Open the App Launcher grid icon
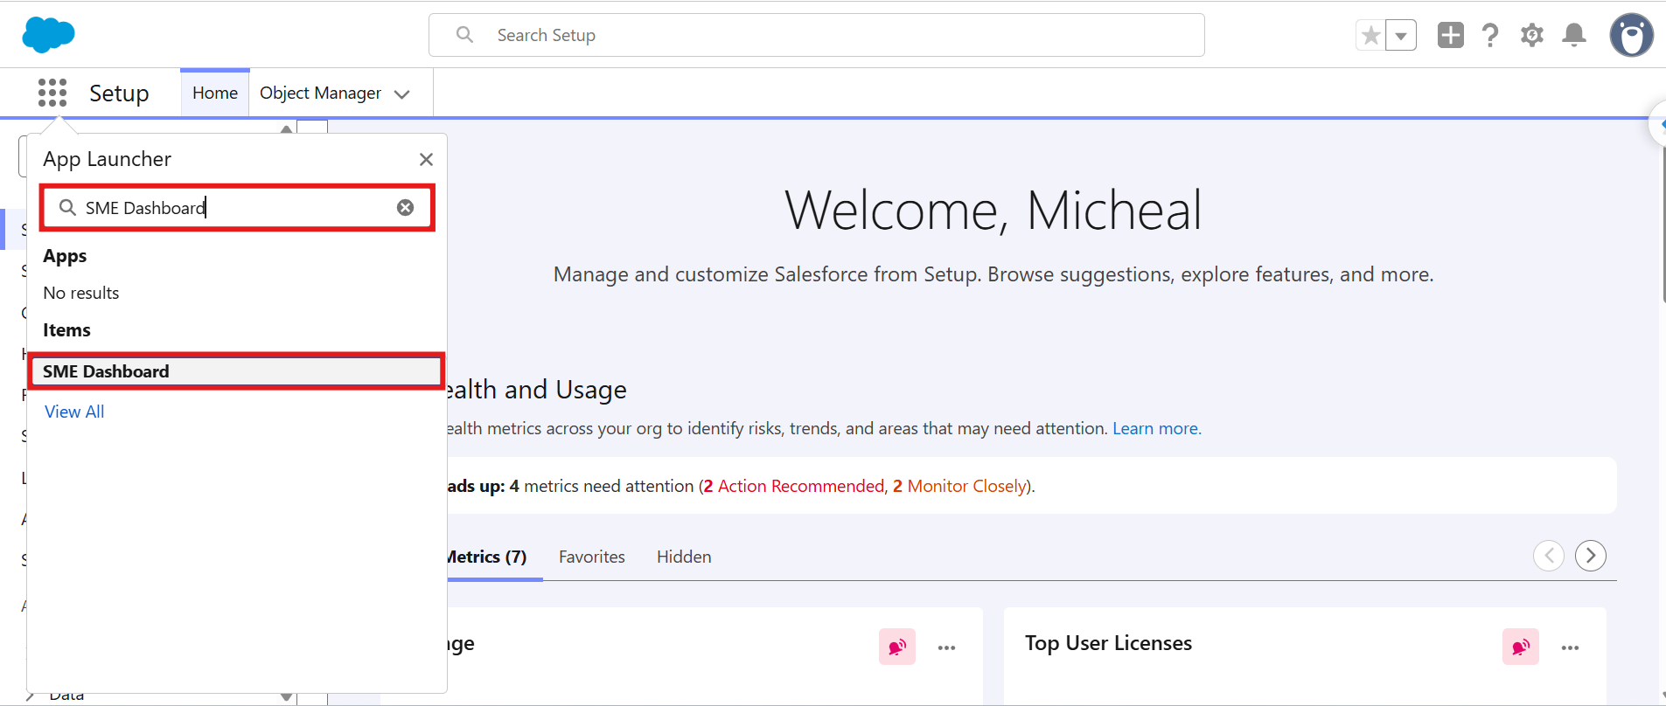The image size is (1666, 706). point(52,93)
